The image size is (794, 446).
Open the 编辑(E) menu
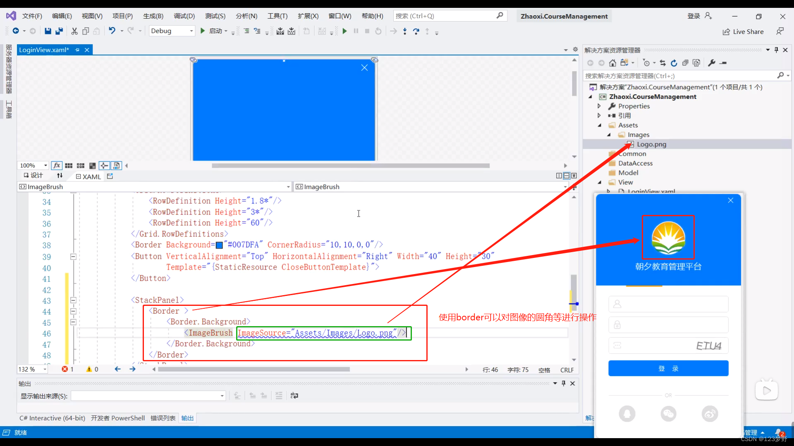[62, 16]
